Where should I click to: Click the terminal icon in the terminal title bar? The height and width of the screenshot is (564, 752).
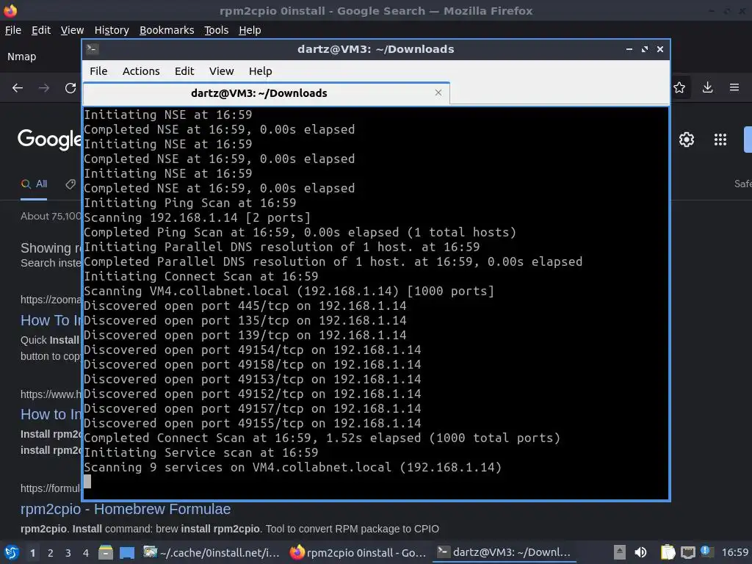pos(92,49)
